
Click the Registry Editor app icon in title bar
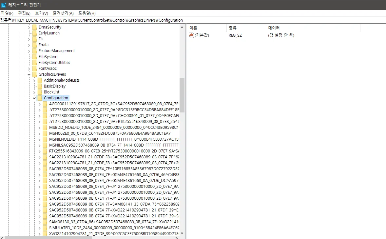[x=4, y=5]
